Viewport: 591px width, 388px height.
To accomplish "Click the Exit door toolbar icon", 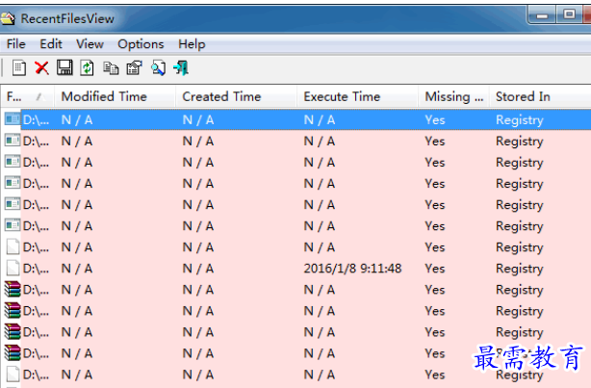I will (x=181, y=68).
